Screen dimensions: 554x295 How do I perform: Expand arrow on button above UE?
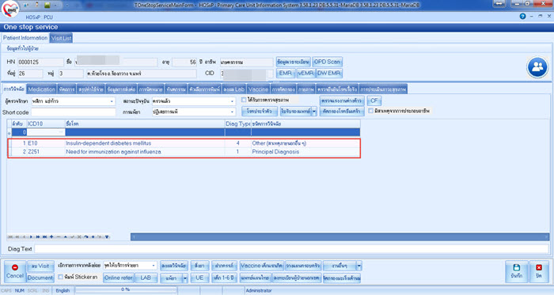(184, 278)
